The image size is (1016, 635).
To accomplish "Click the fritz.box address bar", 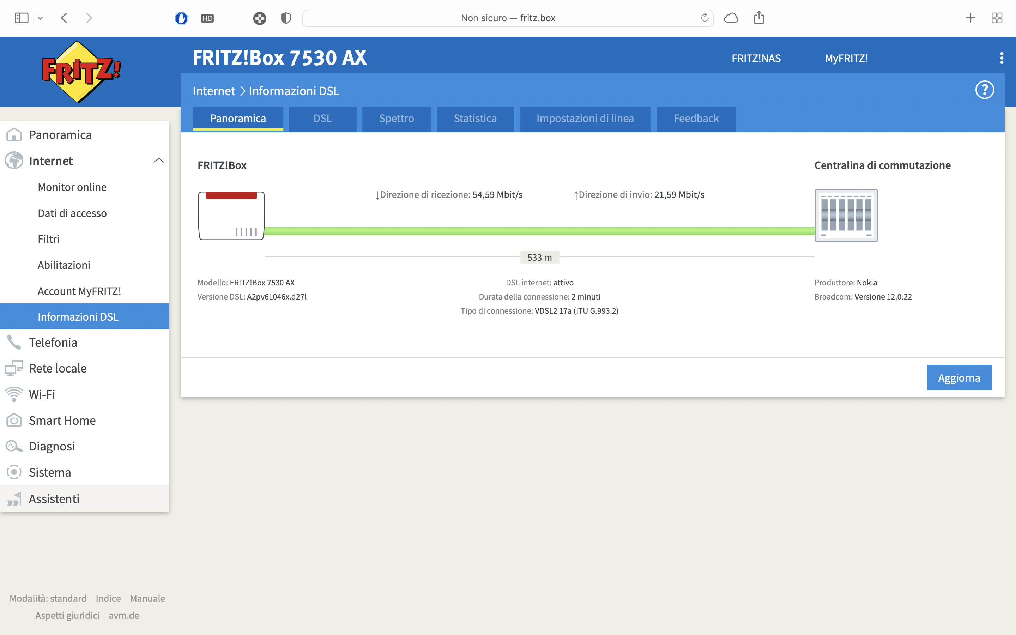I will coord(508,18).
